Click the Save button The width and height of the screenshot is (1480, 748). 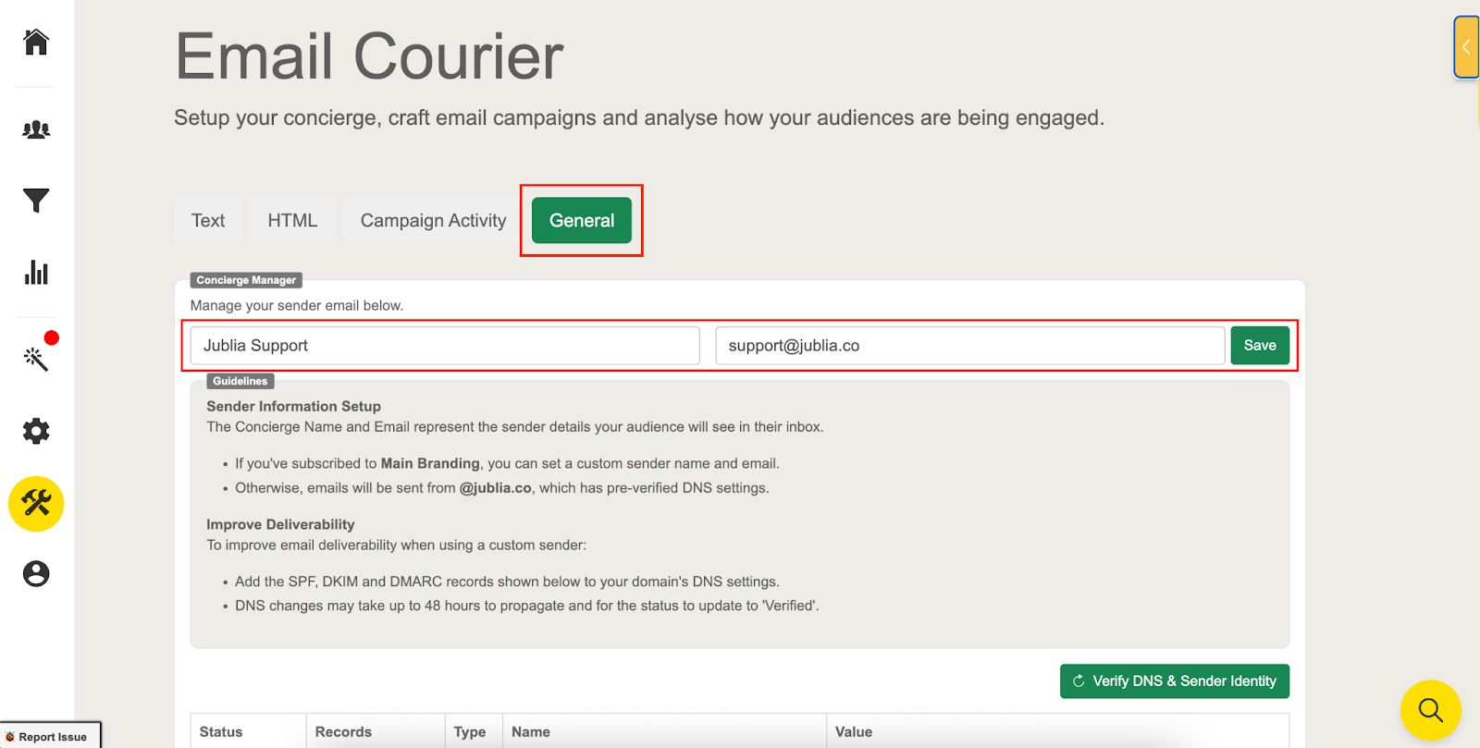pyautogui.click(x=1260, y=345)
